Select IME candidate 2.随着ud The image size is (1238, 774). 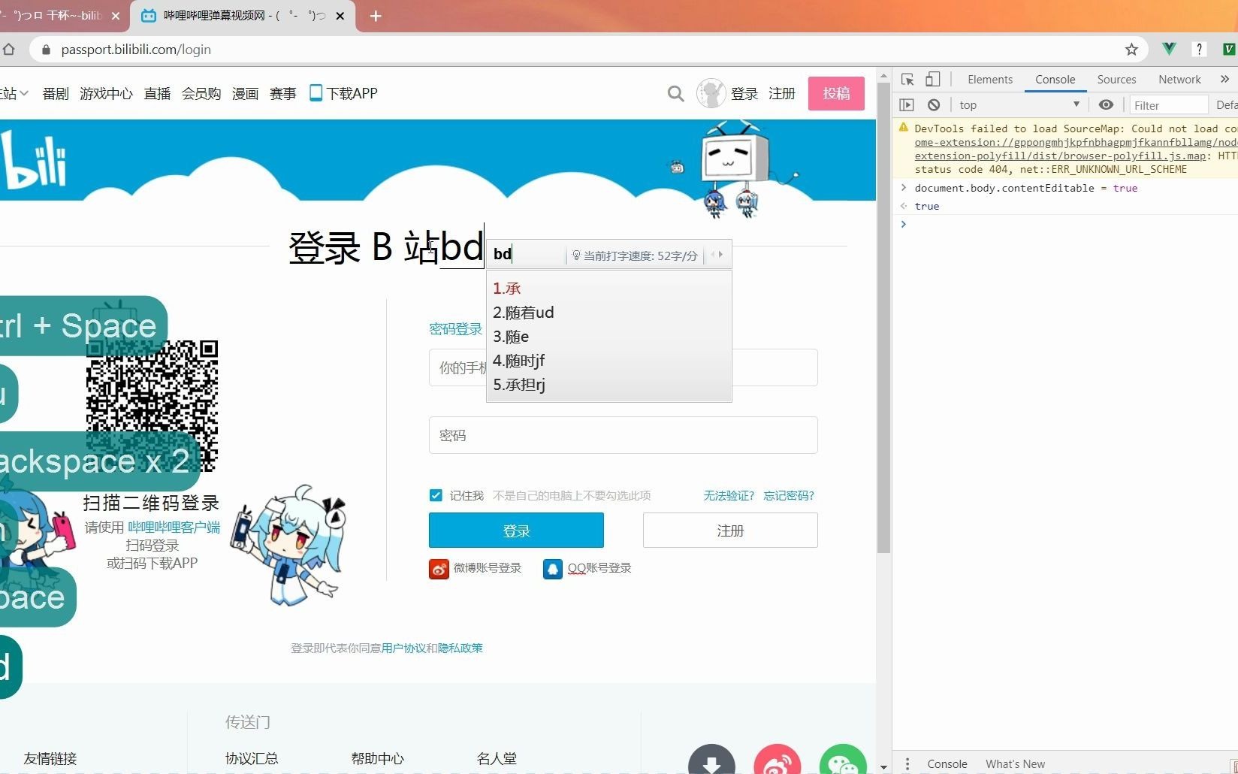coord(524,312)
